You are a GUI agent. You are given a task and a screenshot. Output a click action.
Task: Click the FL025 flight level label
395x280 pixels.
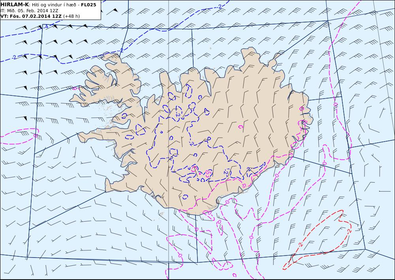[88, 5]
